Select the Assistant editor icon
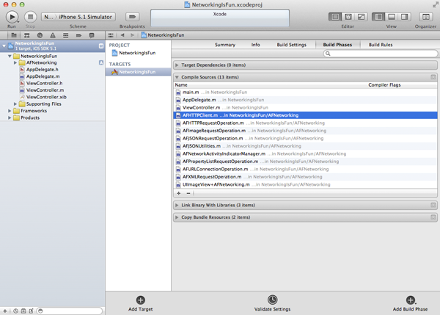The width and height of the screenshot is (440, 315). 348,17
